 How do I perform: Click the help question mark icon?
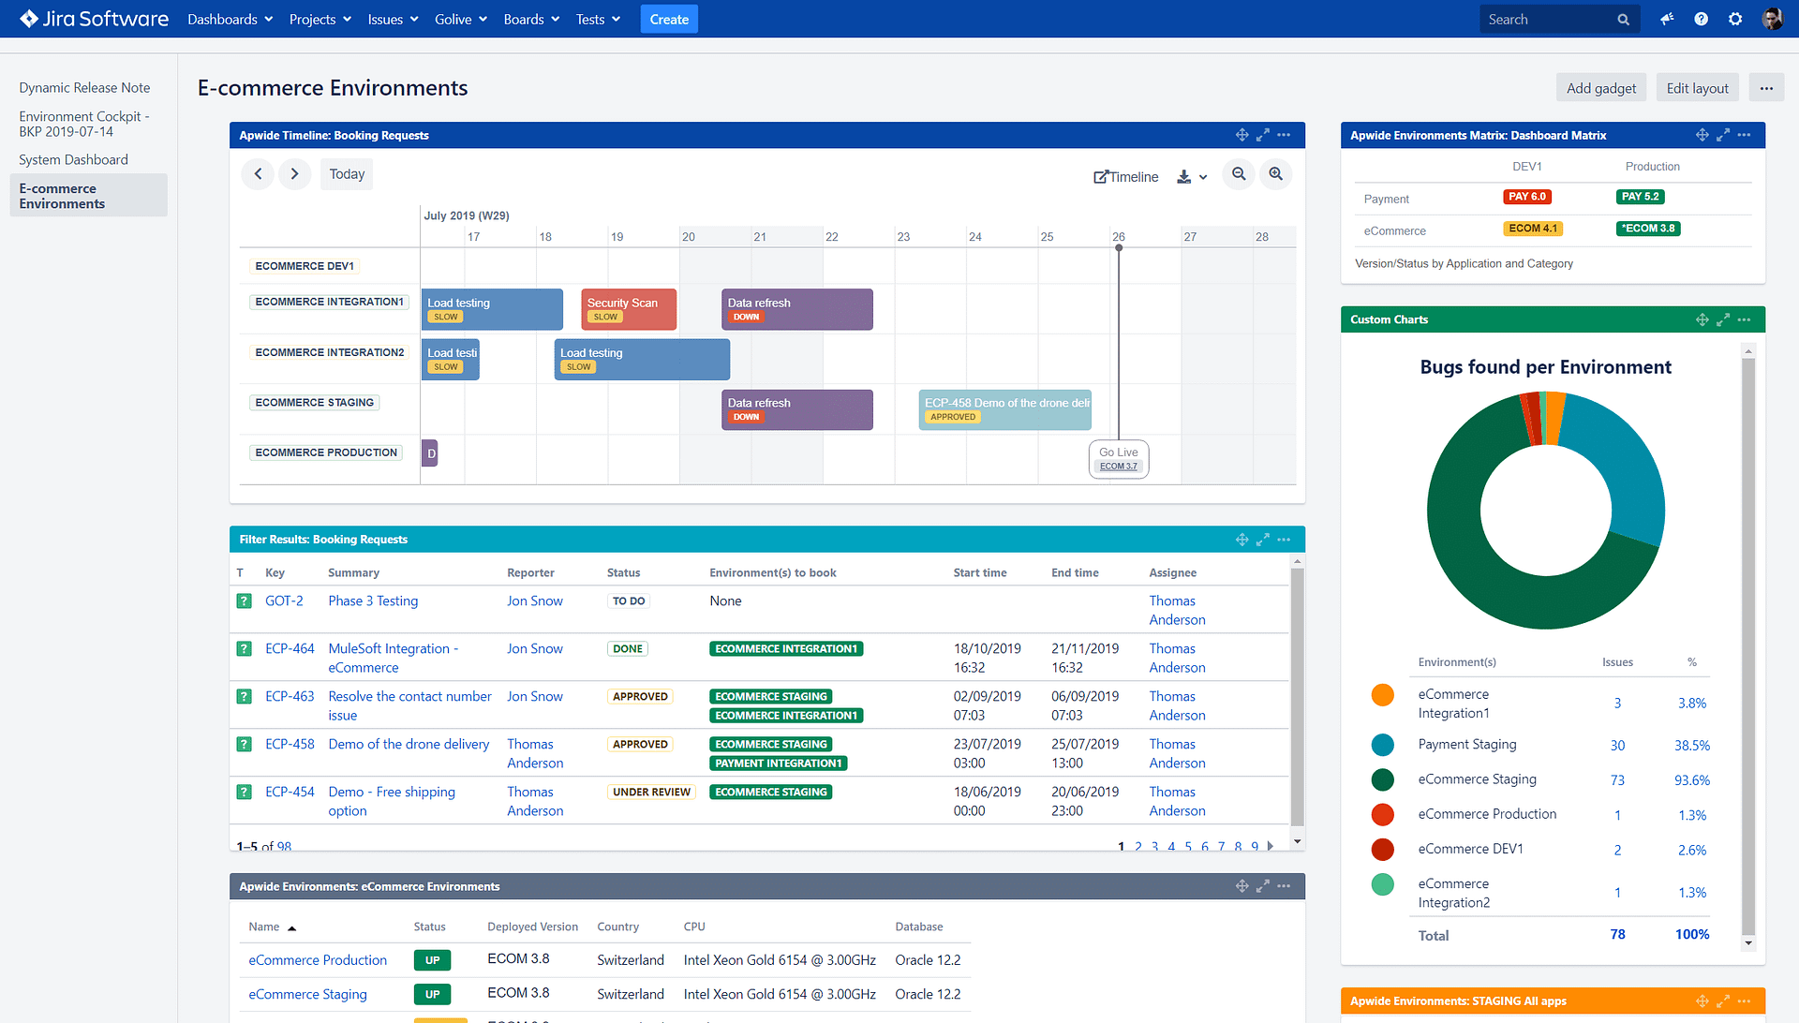point(1702,19)
